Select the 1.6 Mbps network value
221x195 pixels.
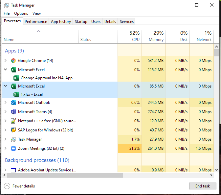point(204,148)
